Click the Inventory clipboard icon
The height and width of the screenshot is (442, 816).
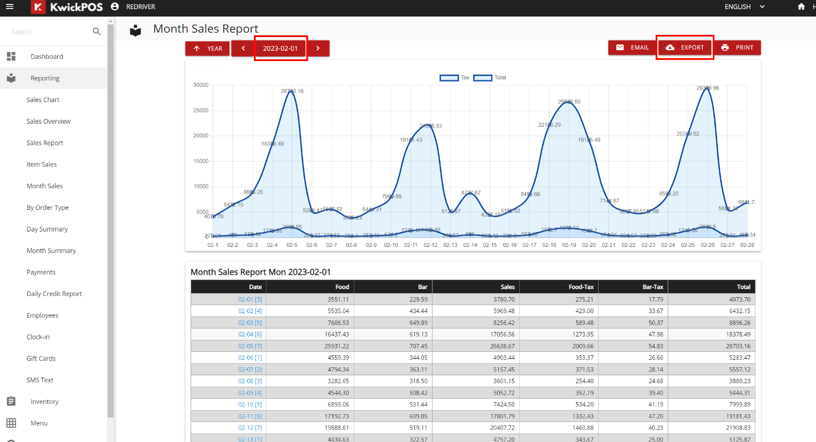coord(11,402)
